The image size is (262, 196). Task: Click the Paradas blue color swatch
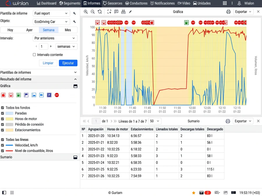click(x=10, y=113)
